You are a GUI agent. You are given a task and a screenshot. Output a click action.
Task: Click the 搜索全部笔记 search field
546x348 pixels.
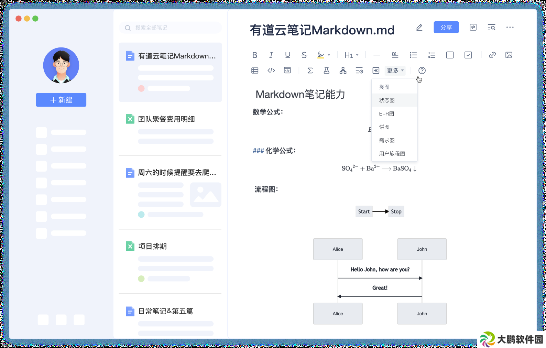171,28
